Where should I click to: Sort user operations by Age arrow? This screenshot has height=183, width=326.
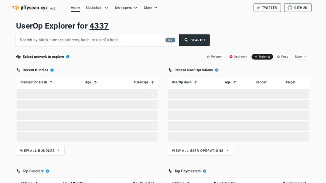[x=235, y=82]
